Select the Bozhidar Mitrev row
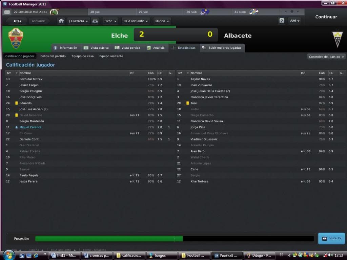The width and height of the screenshot is (347, 260). pos(90,79)
